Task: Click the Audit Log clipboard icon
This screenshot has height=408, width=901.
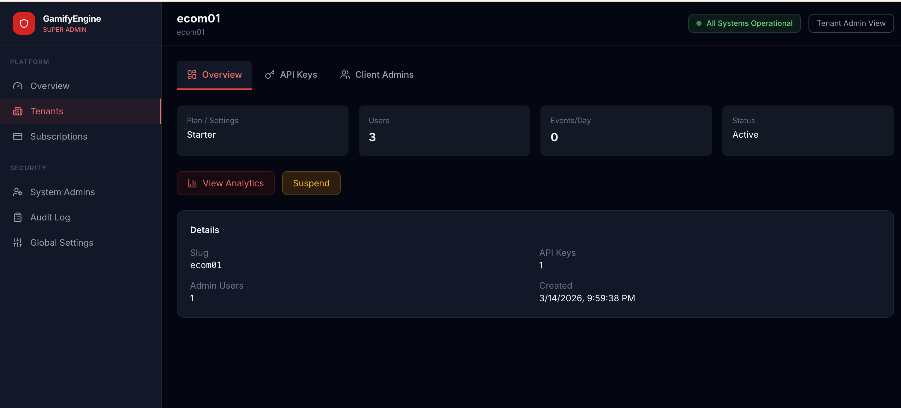Action: click(17, 217)
